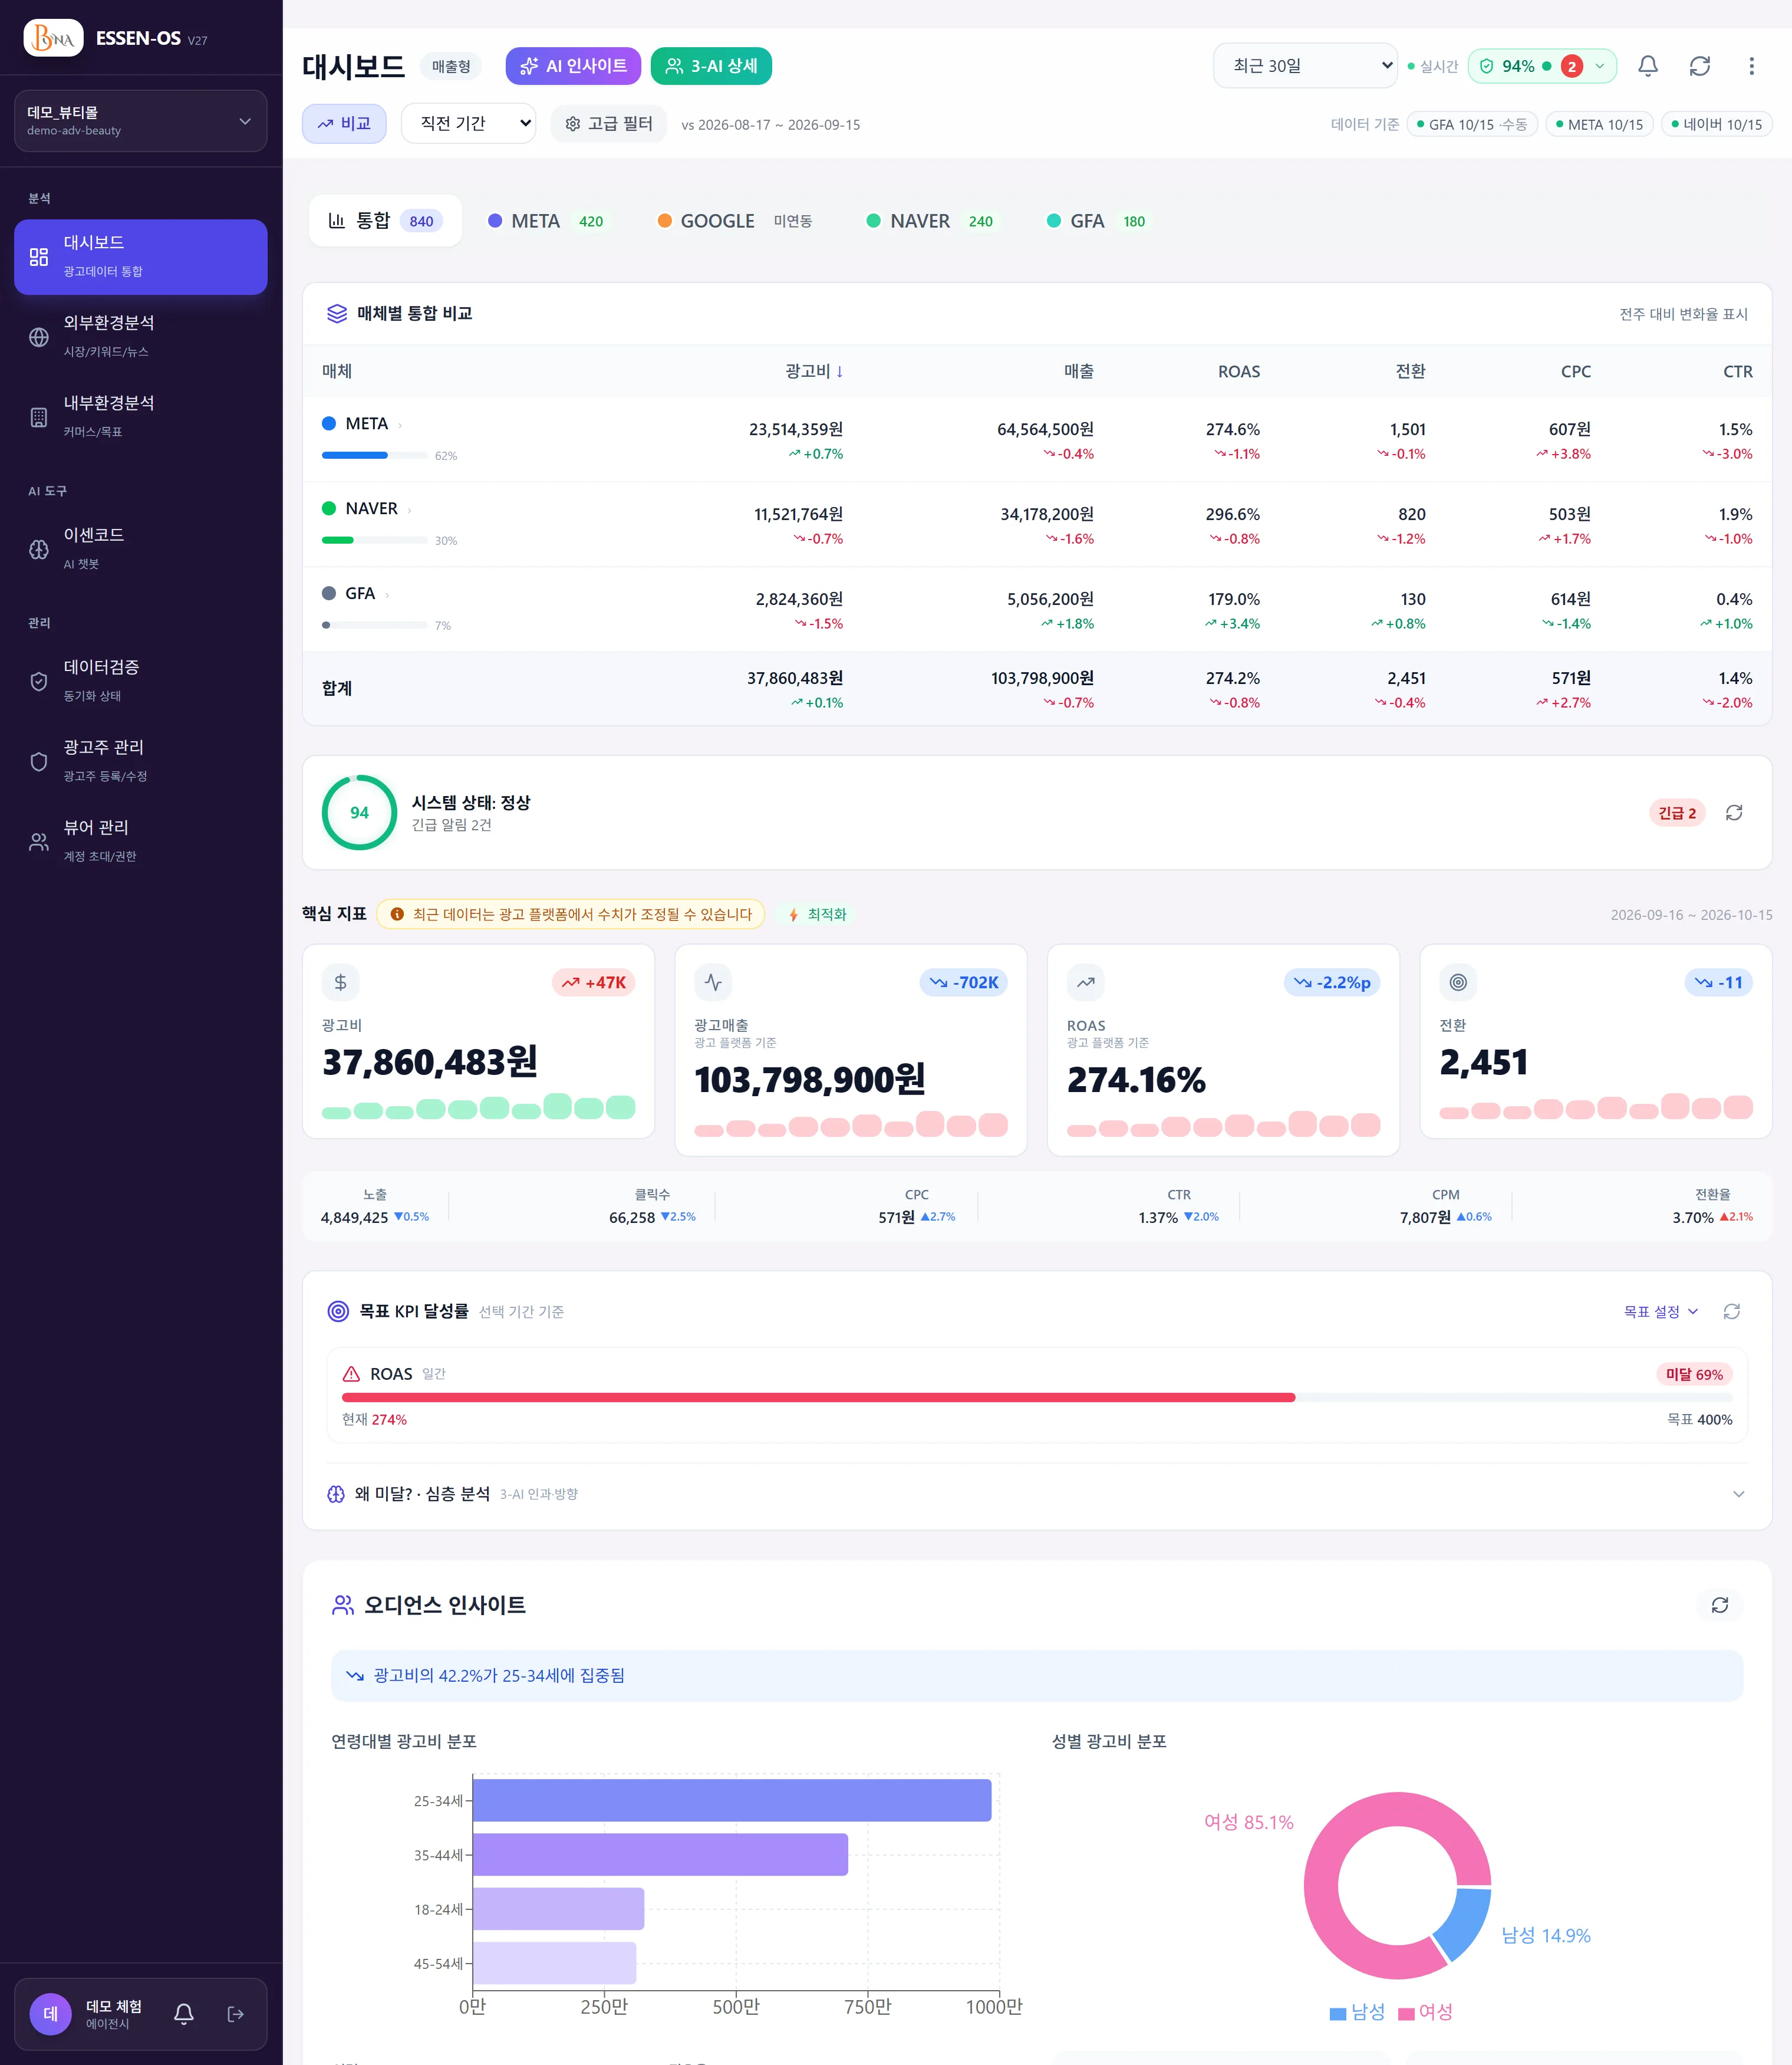1792x2065 pixels.
Task: Toggle the 비교 compare button
Action: click(x=344, y=123)
